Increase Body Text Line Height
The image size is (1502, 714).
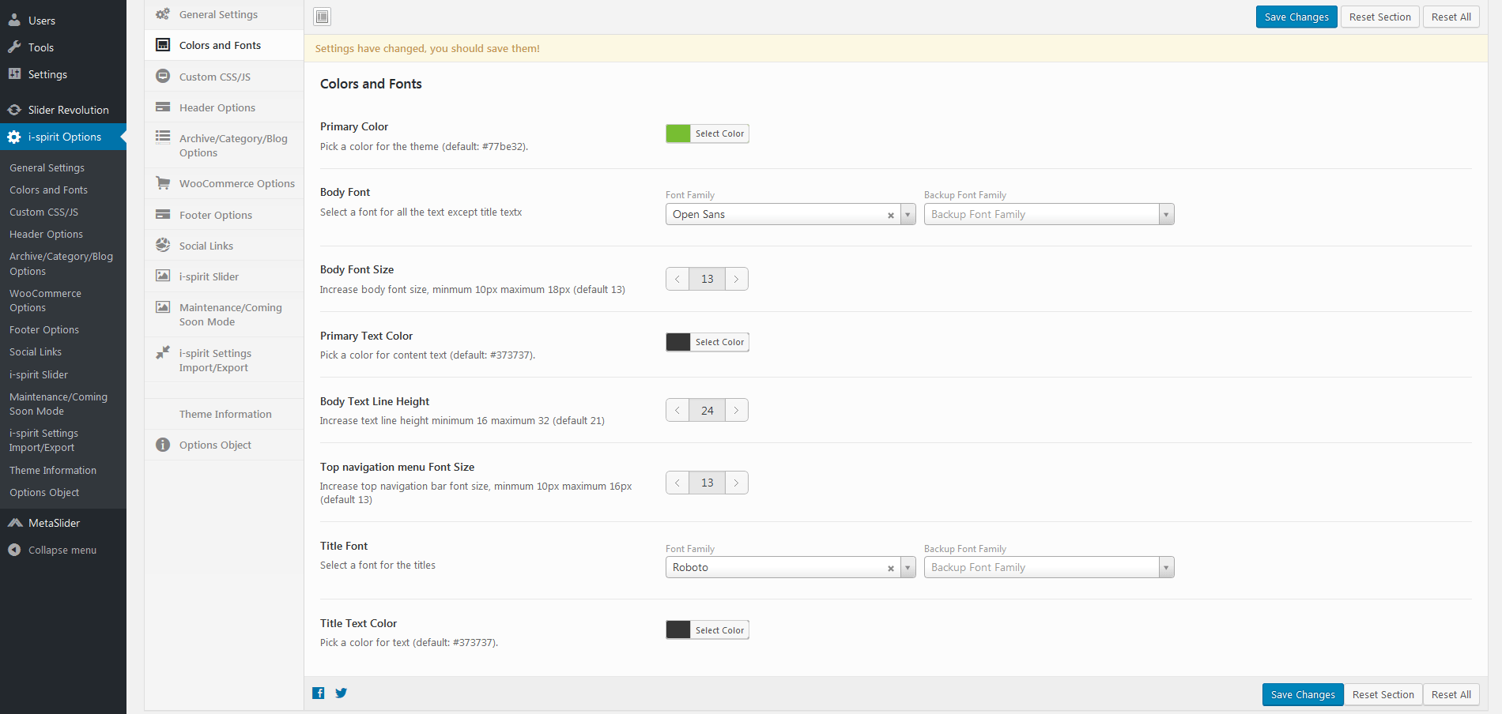pyautogui.click(x=736, y=410)
